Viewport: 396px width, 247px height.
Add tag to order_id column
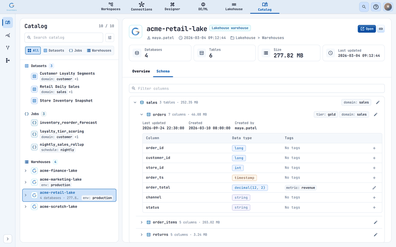point(374,148)
